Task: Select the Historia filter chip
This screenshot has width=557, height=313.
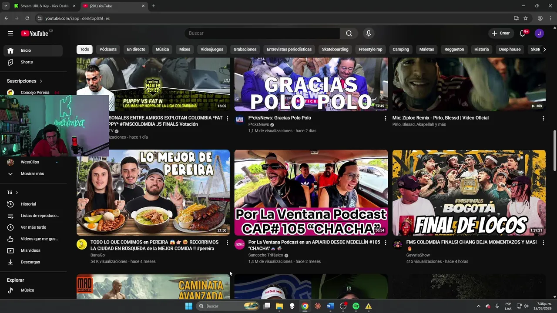Action: coord(482,50)
